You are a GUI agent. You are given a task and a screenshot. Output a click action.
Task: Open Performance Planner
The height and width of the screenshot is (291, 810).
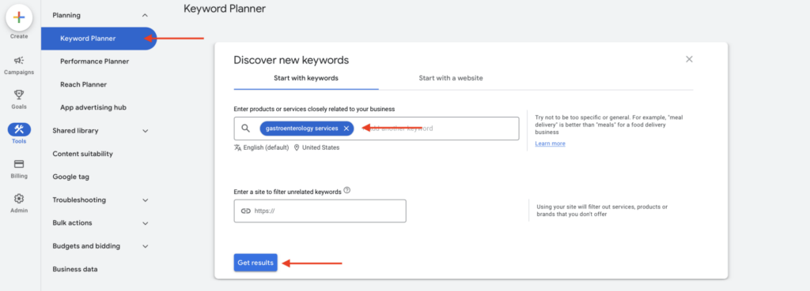(95, 62)
